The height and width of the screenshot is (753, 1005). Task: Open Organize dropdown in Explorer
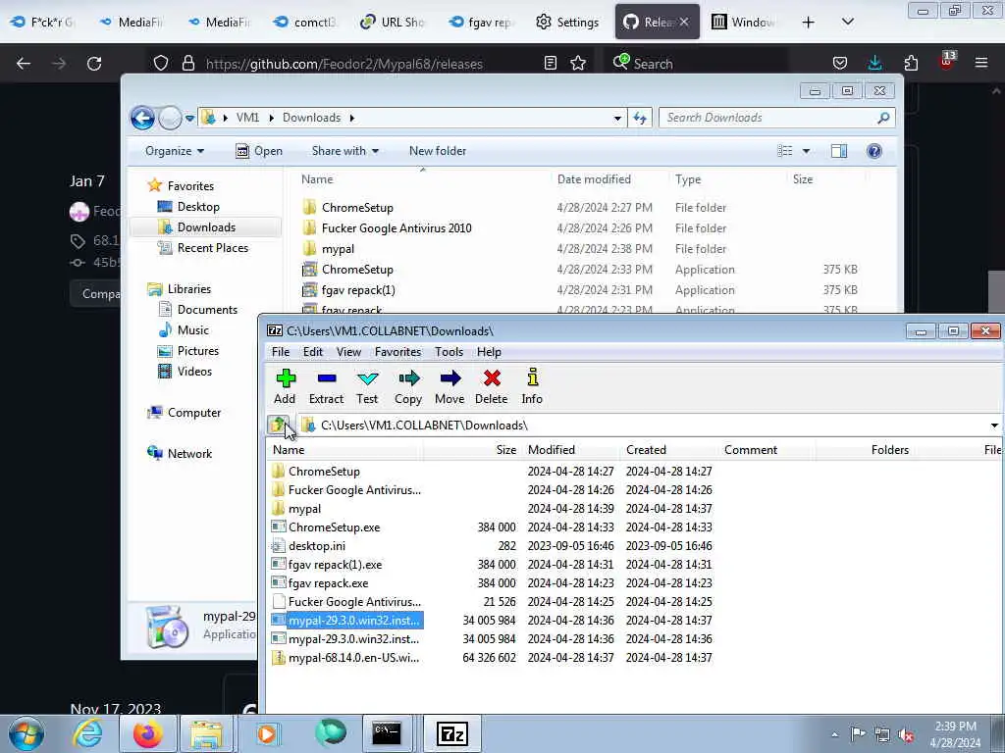coord(175,151)
